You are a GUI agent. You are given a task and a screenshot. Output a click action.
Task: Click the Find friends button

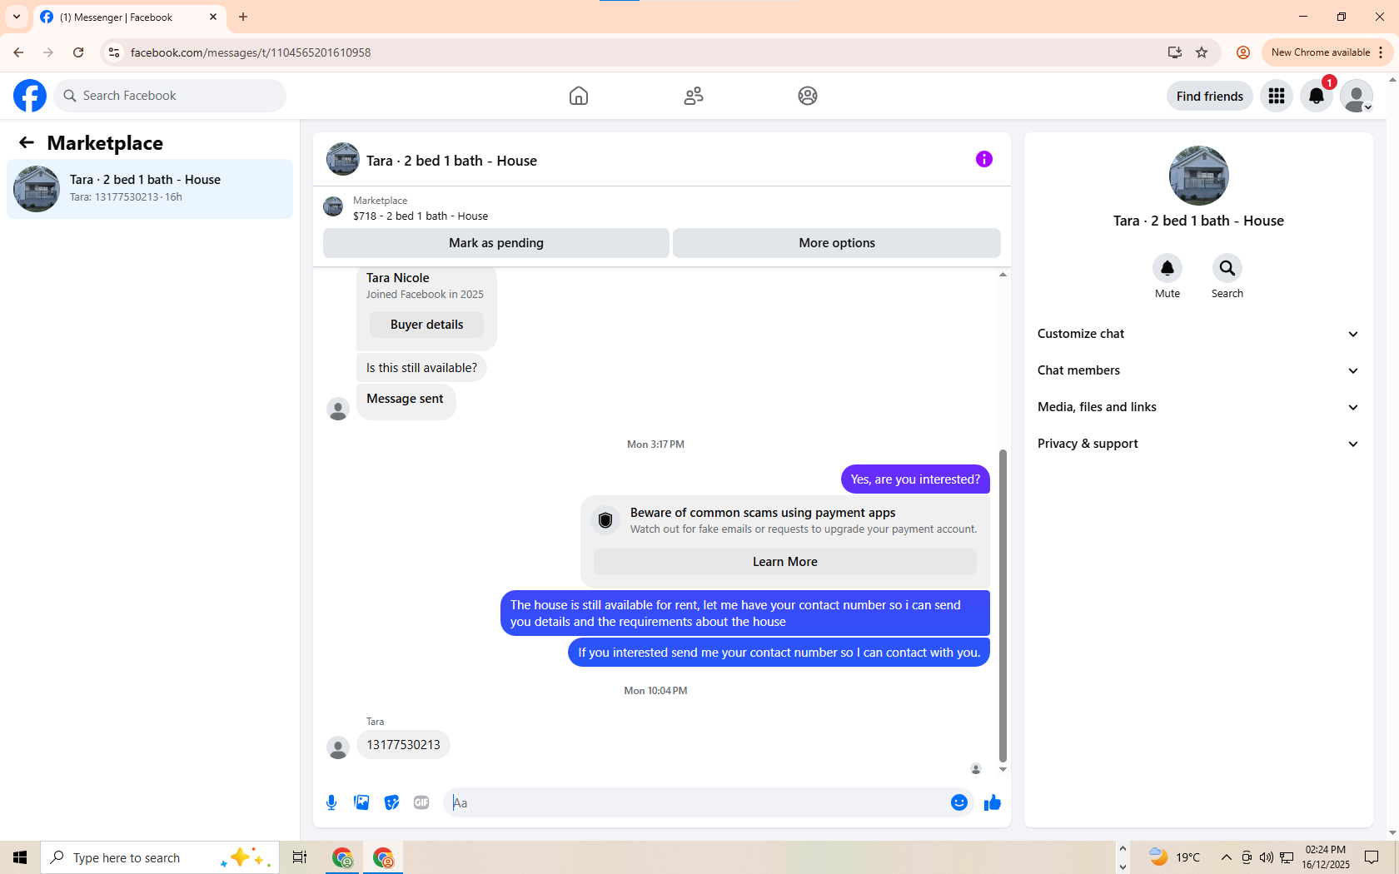click(x=1210, y=96)
